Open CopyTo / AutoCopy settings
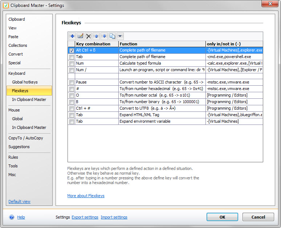This screenshot has width=281, height=228. [x=26, y=138]
